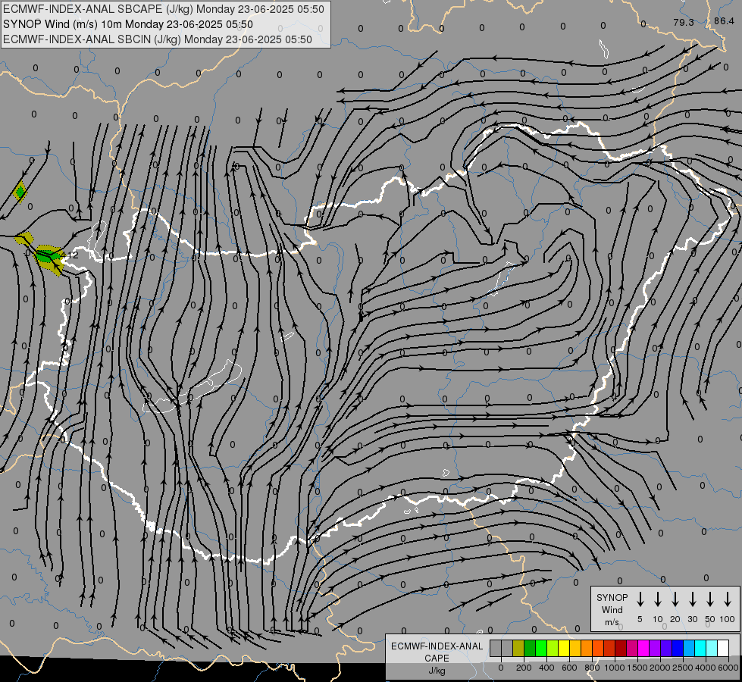Viewport: 742px width, 682px height.
Task: Click the 5 m/s wind arrow in legend
Action: 640,599
